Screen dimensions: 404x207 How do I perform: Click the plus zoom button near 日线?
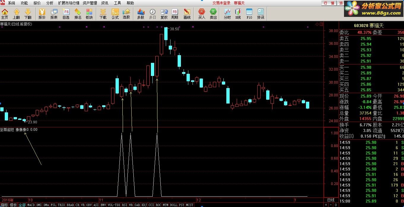[x=326, y=205]
